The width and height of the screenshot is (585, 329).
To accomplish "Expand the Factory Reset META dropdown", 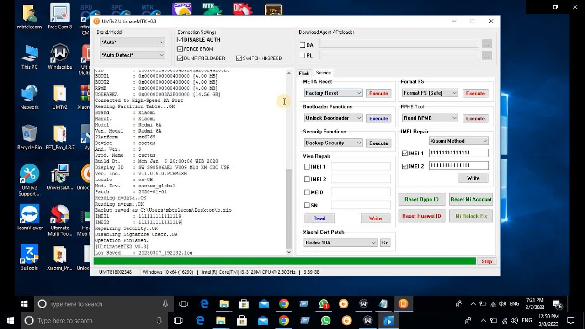I will (x=333, y=93).
